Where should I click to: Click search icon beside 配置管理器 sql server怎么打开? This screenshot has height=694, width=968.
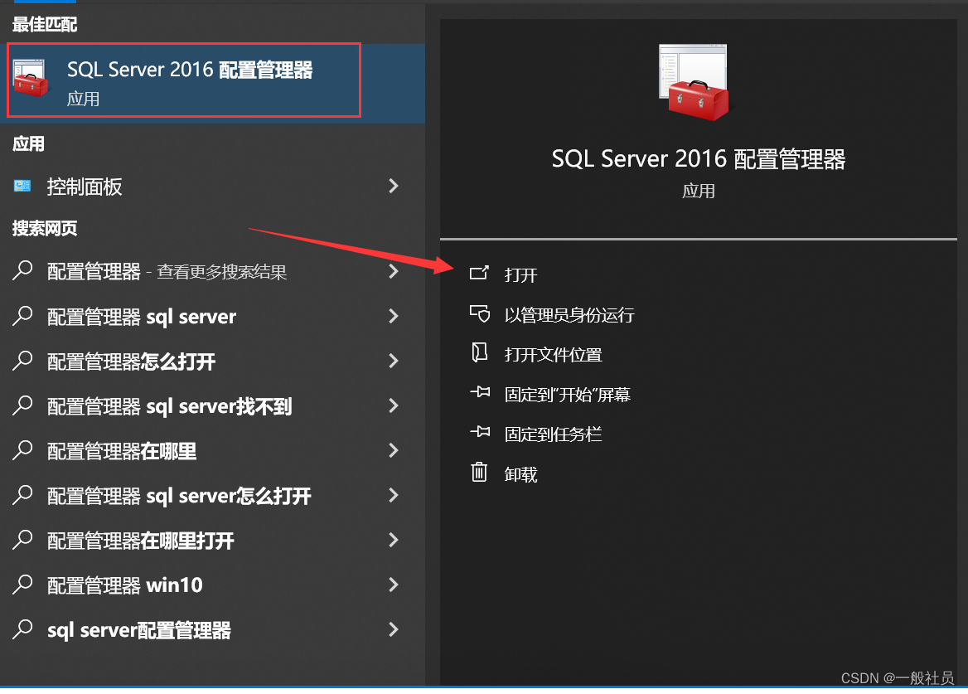click(22, 495)
